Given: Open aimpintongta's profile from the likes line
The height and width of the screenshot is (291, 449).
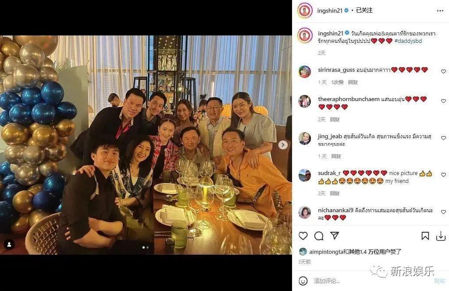Looking at the screenshot, I should tap(326, 252).
